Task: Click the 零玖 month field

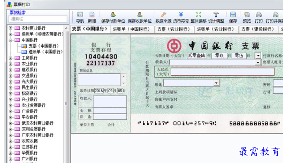Action: pyautogui.click(x=219, y=56)
